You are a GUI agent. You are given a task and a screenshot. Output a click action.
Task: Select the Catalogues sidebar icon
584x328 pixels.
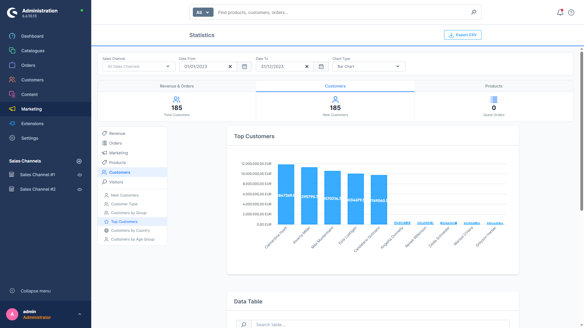point(12,51)
